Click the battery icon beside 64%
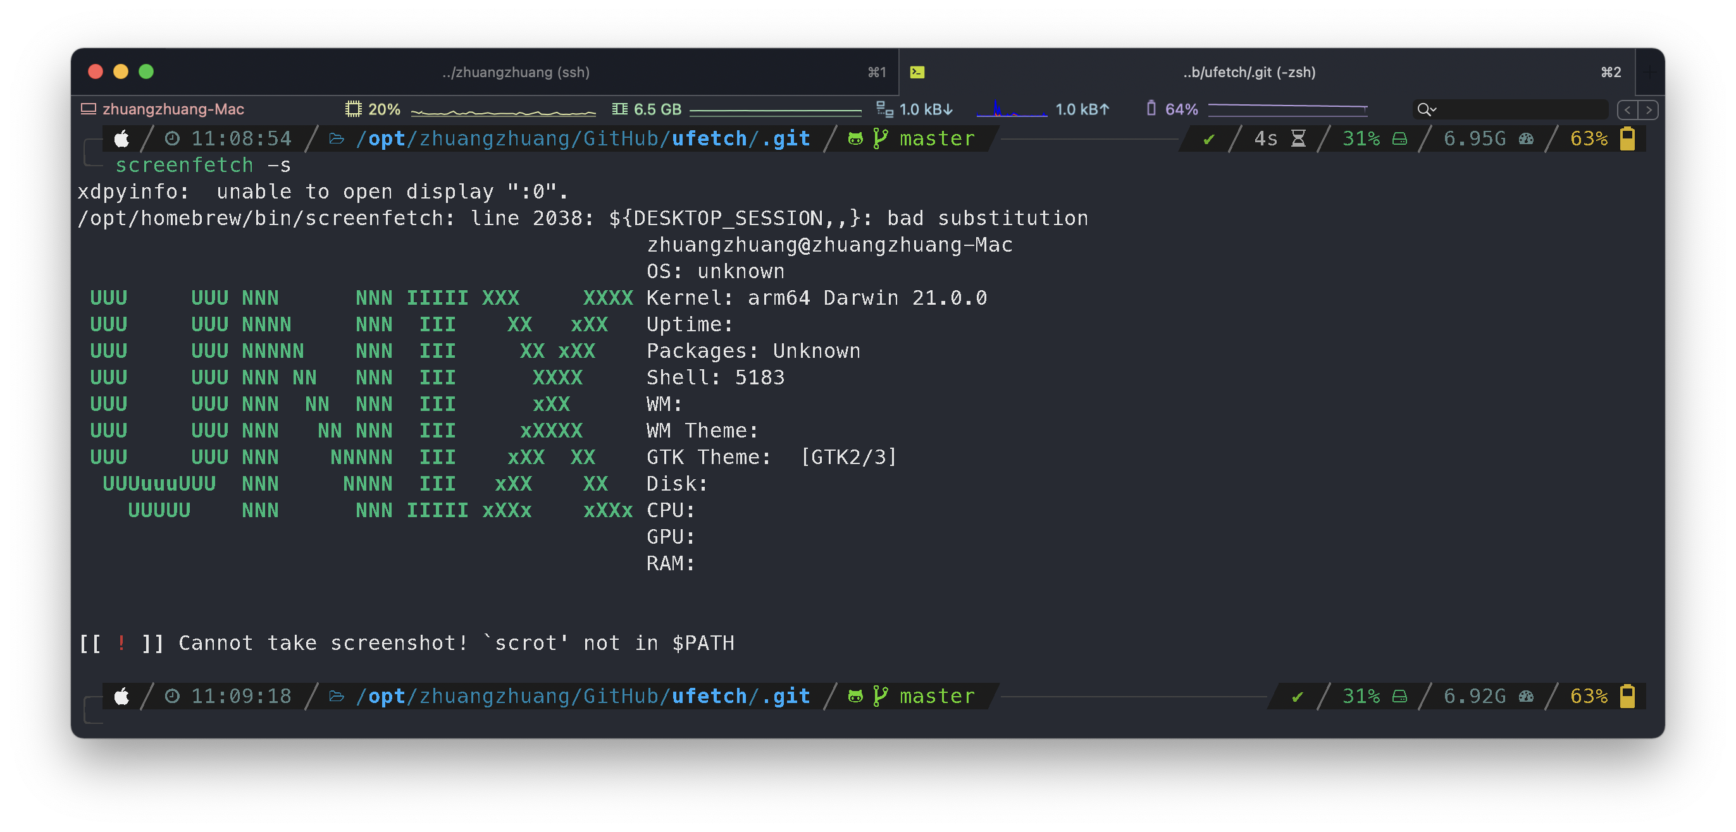 1151,109
